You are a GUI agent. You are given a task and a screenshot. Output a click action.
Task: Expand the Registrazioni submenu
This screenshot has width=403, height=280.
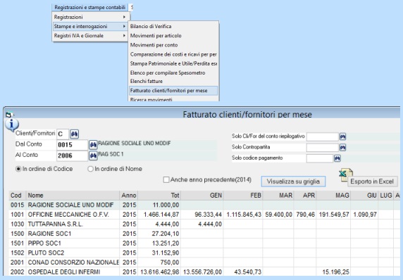coord(89,17)
